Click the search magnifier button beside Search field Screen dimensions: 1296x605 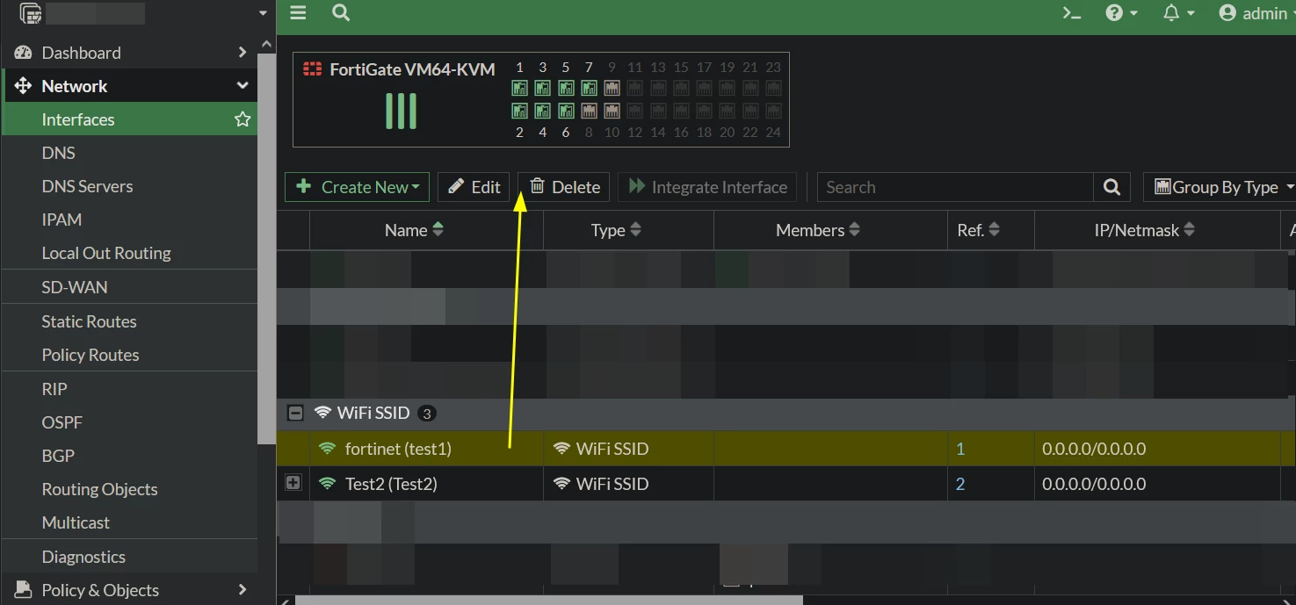pos(1111,187)
